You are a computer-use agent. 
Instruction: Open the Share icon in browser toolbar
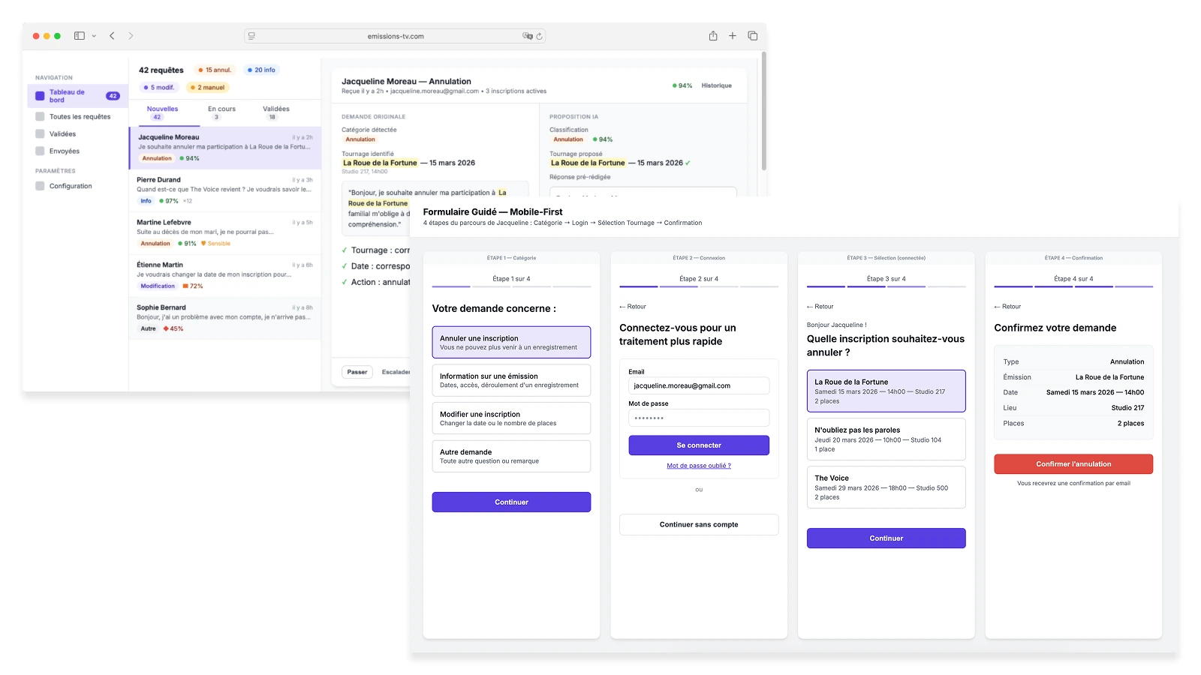tap(712, 36)
